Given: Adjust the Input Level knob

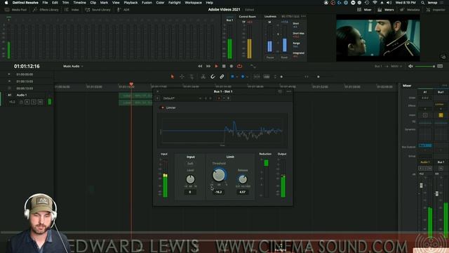Looking at the screenshot, I should (x=190, y=179).
